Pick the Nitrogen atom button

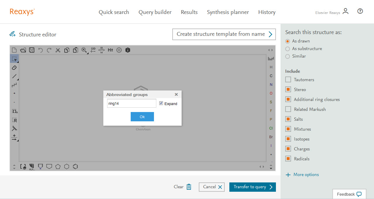(x=271, y=85)
